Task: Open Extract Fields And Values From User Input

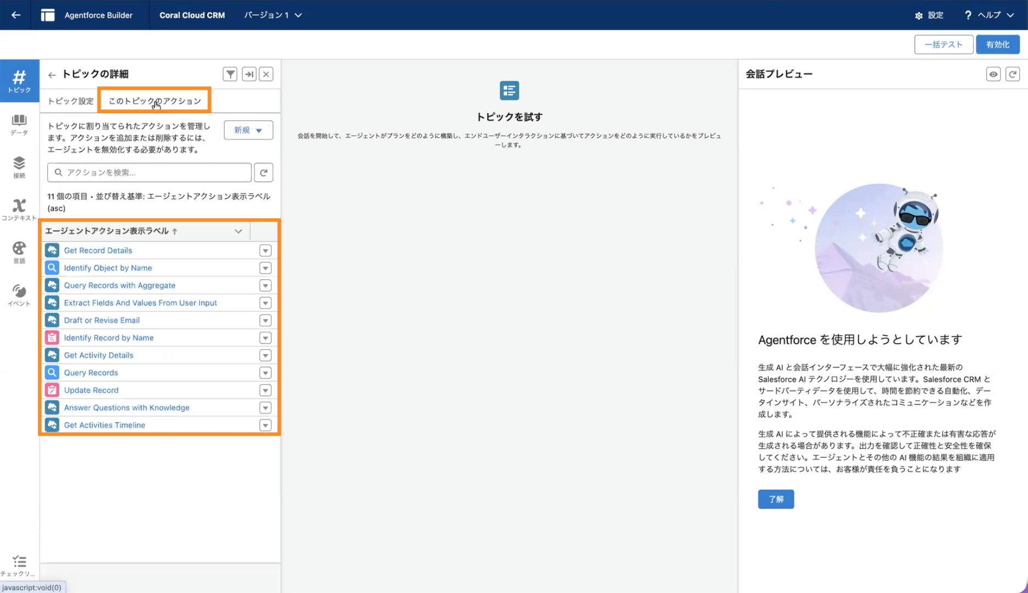Action: pyautogui.click(x=140, y=303)
